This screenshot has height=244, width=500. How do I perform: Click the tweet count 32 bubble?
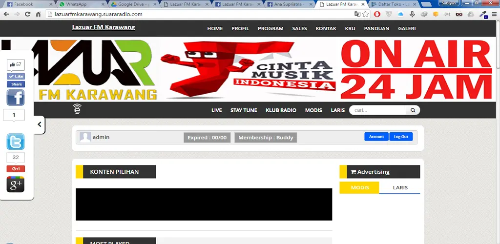click(x=16, y=157)
